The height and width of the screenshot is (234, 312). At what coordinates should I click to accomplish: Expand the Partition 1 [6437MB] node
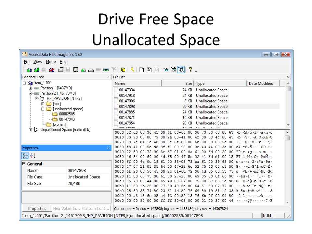pyautogui.click(x=30, y=88)
